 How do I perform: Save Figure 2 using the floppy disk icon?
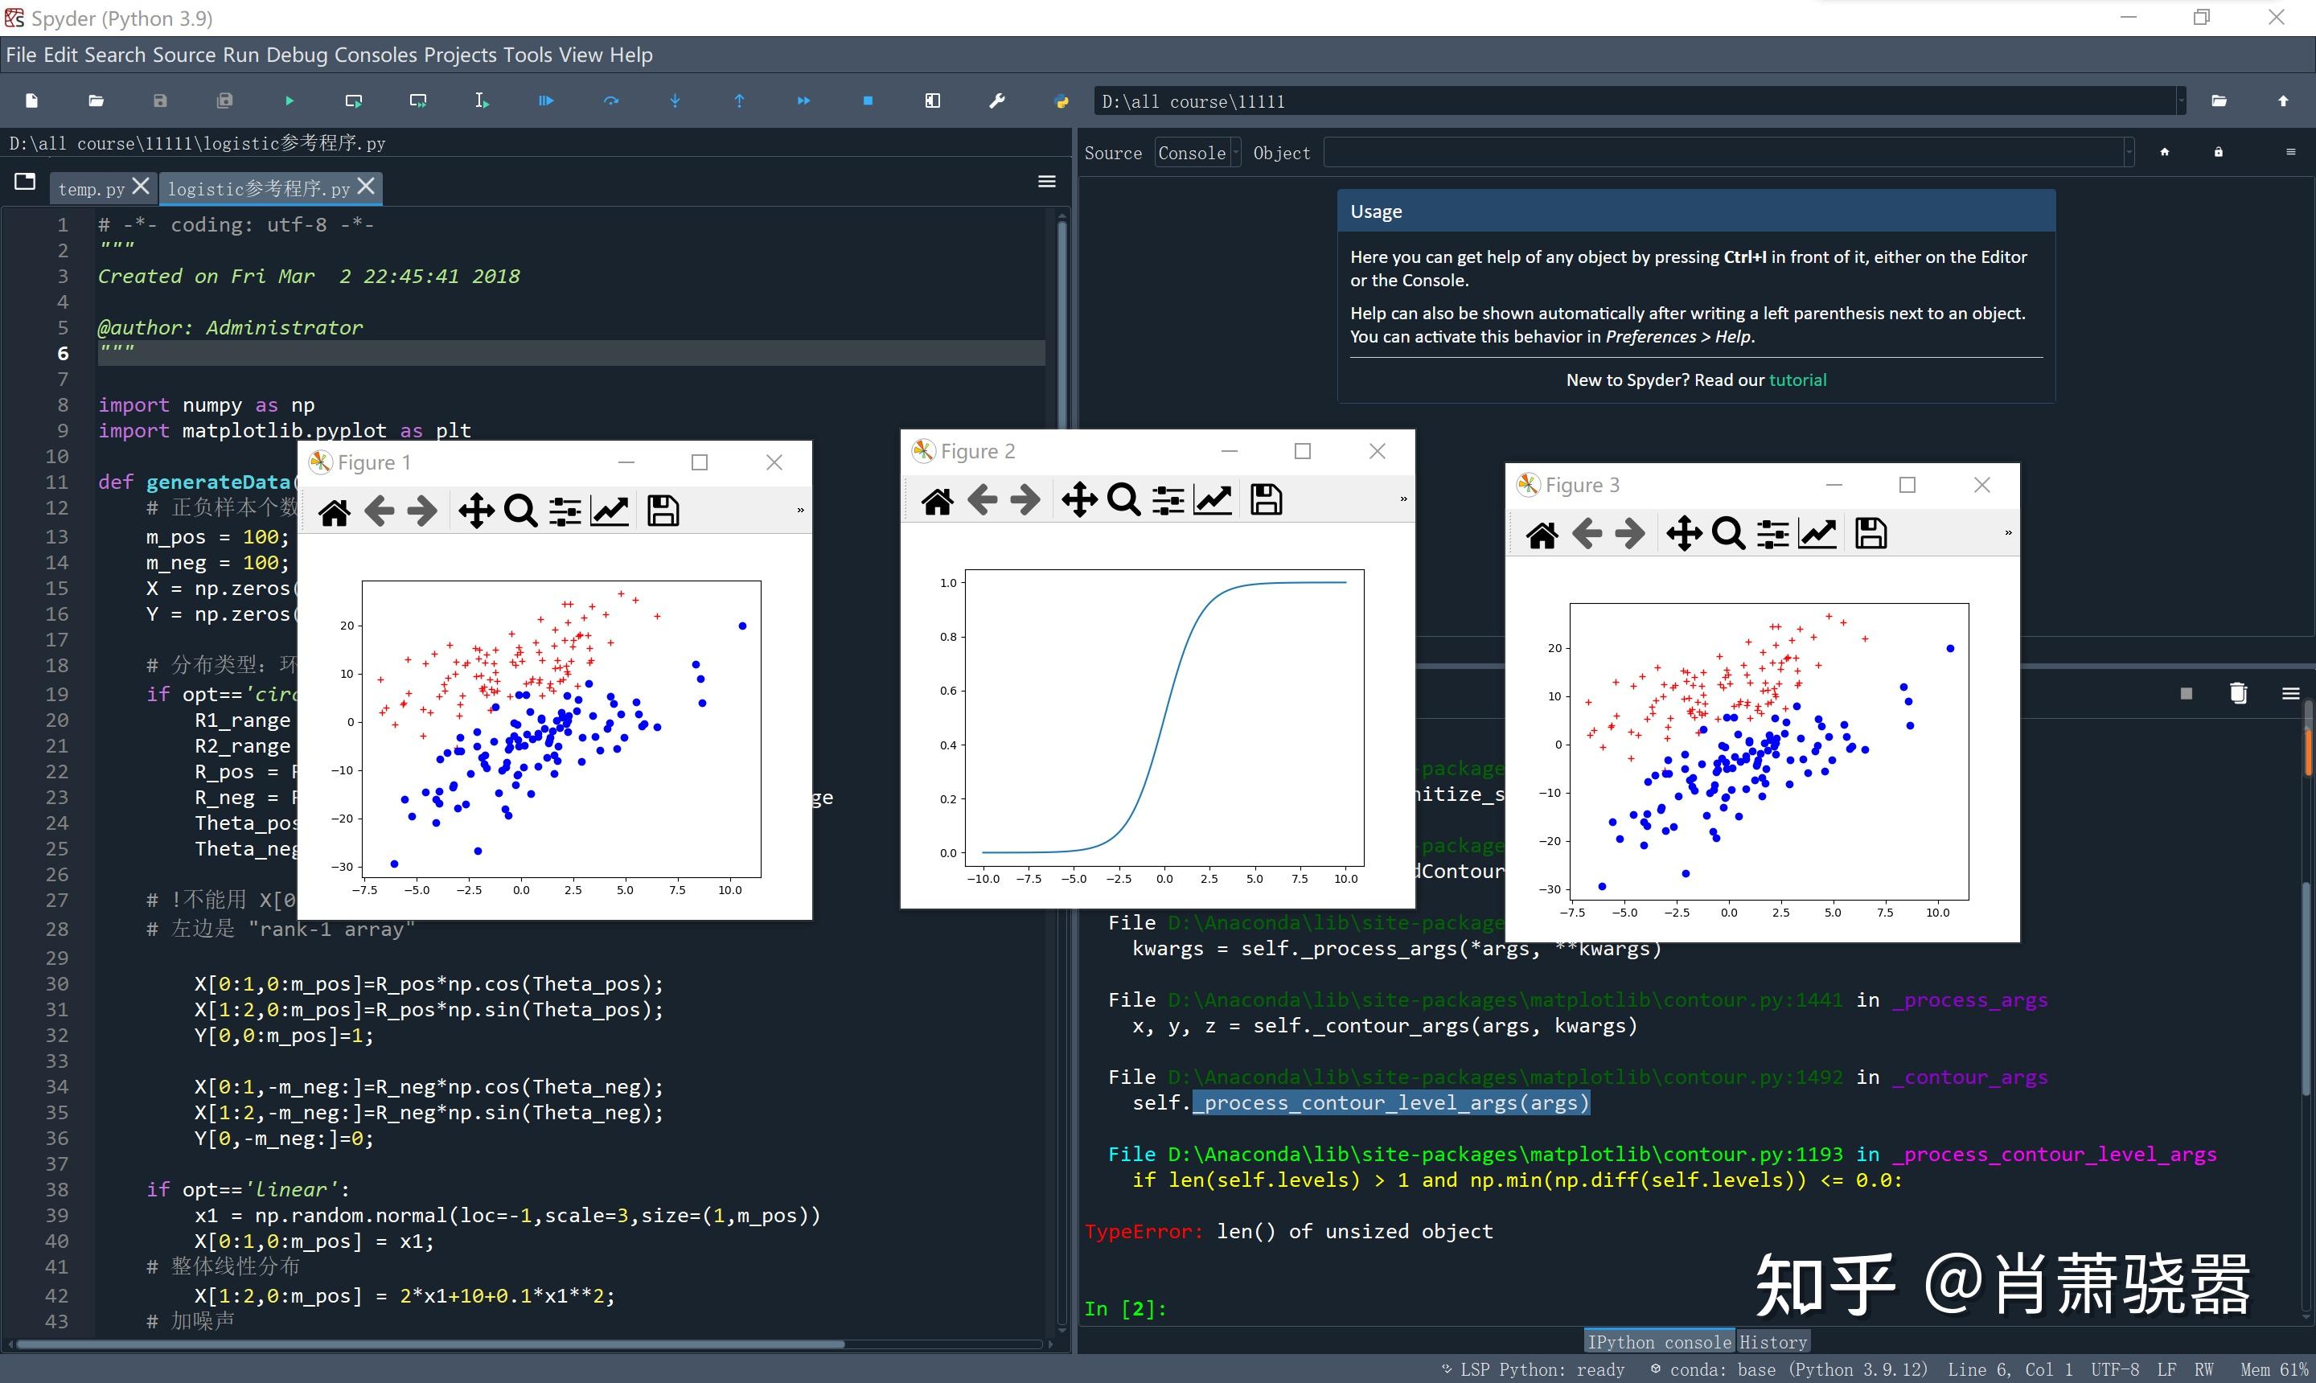[1266, 499]
